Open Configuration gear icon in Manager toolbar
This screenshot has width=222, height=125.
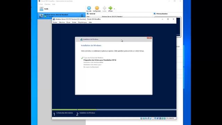97,8
